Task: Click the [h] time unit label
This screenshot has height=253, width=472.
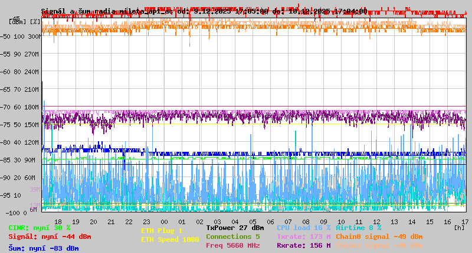Action: (x=459, y=227)
